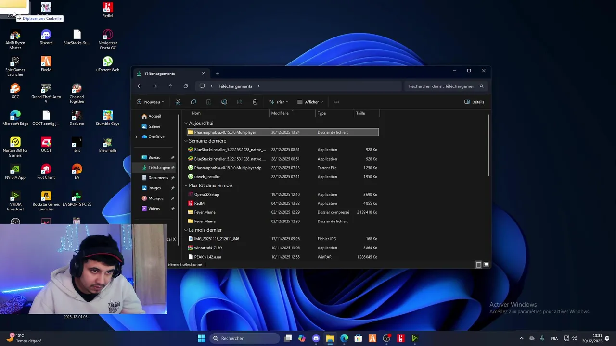Open the Afficher view dropdown
The height and width of the screenshot is (346, 616).
[x=310, y=102]
